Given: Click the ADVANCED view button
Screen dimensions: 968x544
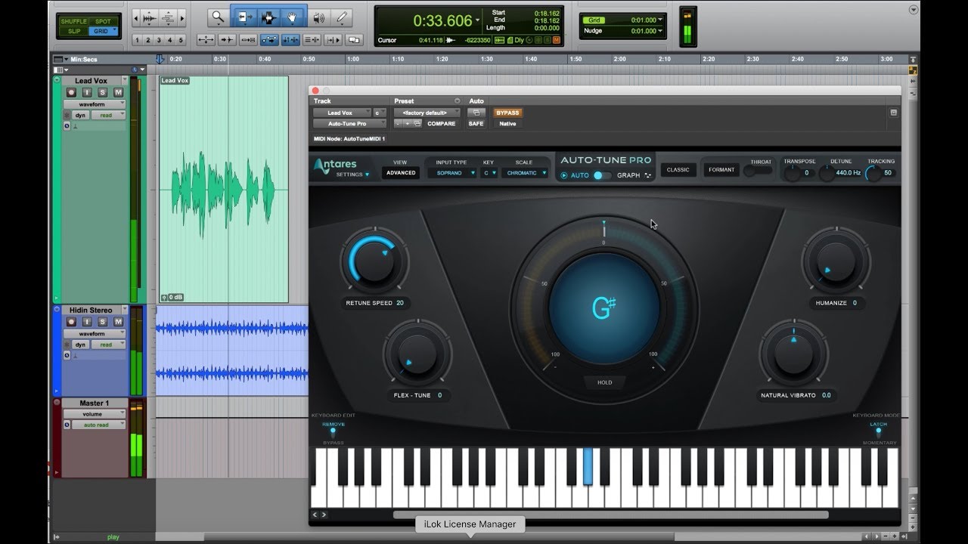Looking at the screenshot, I should 401,173.
